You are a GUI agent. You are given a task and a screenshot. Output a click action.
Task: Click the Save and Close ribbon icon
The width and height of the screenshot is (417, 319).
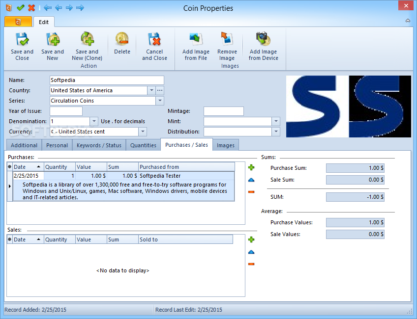pyautogui.click(x=22, y=39)
